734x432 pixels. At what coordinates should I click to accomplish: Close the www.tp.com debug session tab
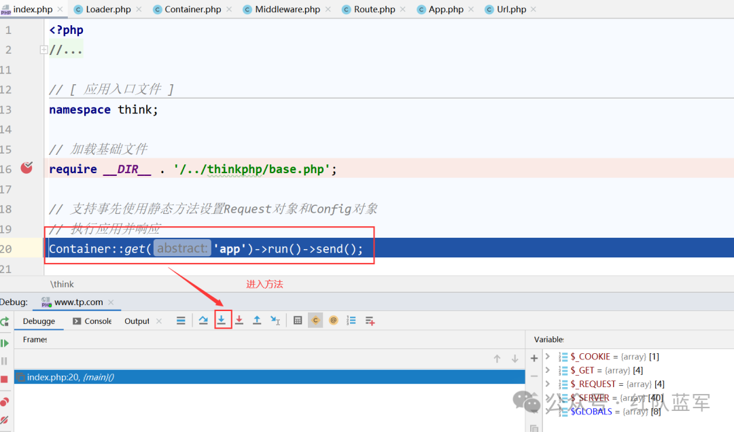click(x=111, y=302)
